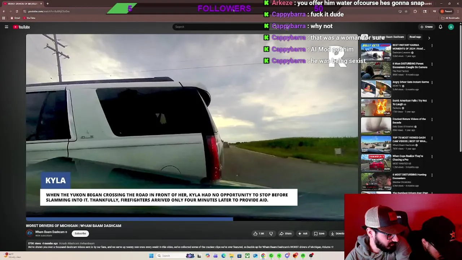Open a new browser tab
Viewport: 462px width, 260px height.
tap(47, 4)
